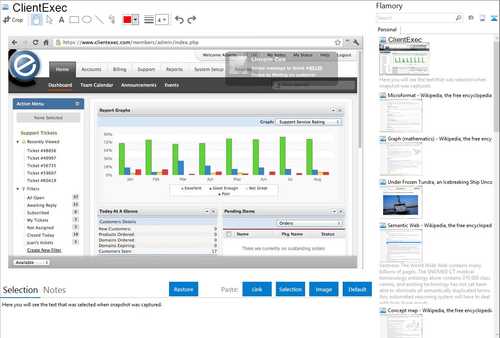
Task: Click the red color swatch
Action: click(x=127, y=20)
